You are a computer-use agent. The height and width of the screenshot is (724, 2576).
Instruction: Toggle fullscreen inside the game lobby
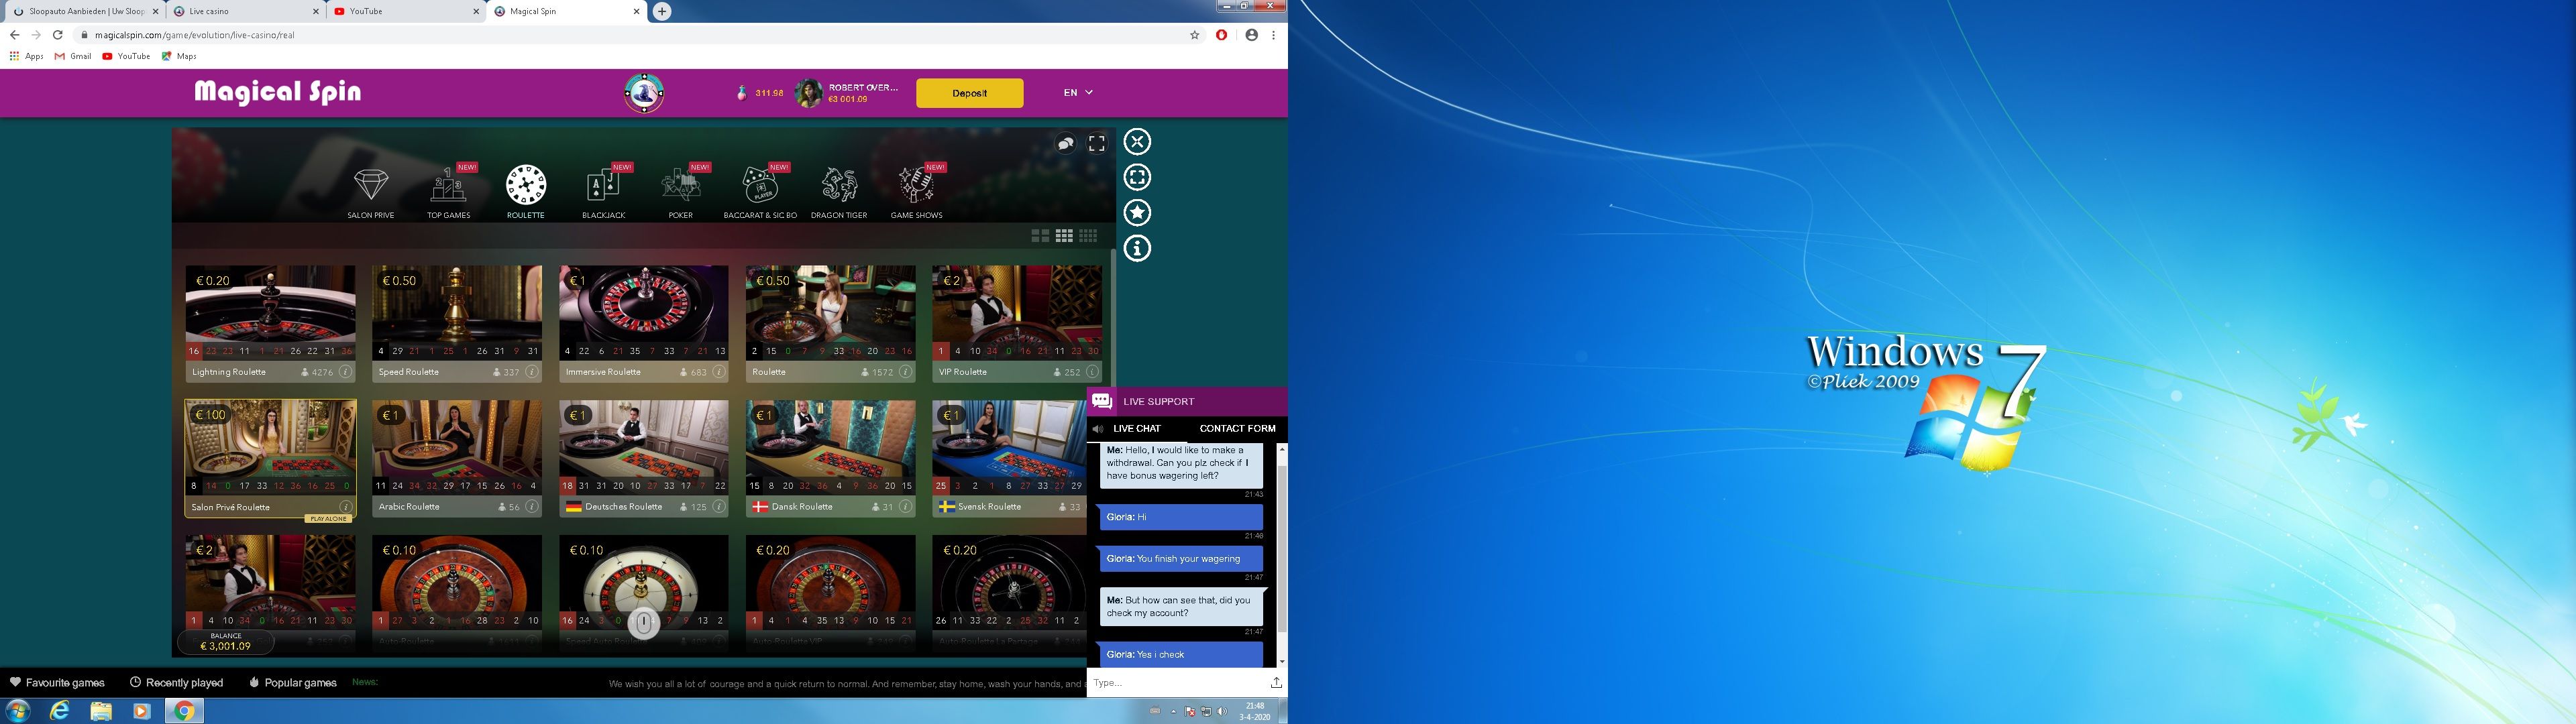point(1097,144)
